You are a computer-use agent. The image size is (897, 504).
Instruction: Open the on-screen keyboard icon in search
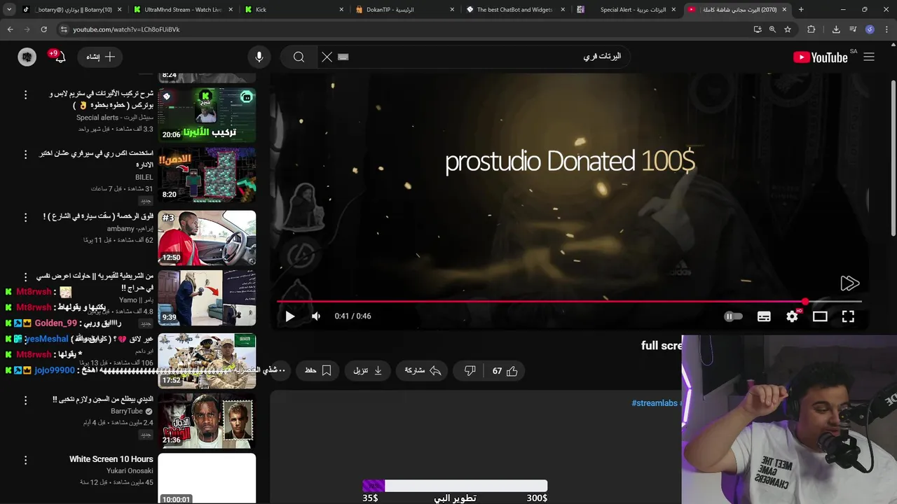(x=343, y=57)
